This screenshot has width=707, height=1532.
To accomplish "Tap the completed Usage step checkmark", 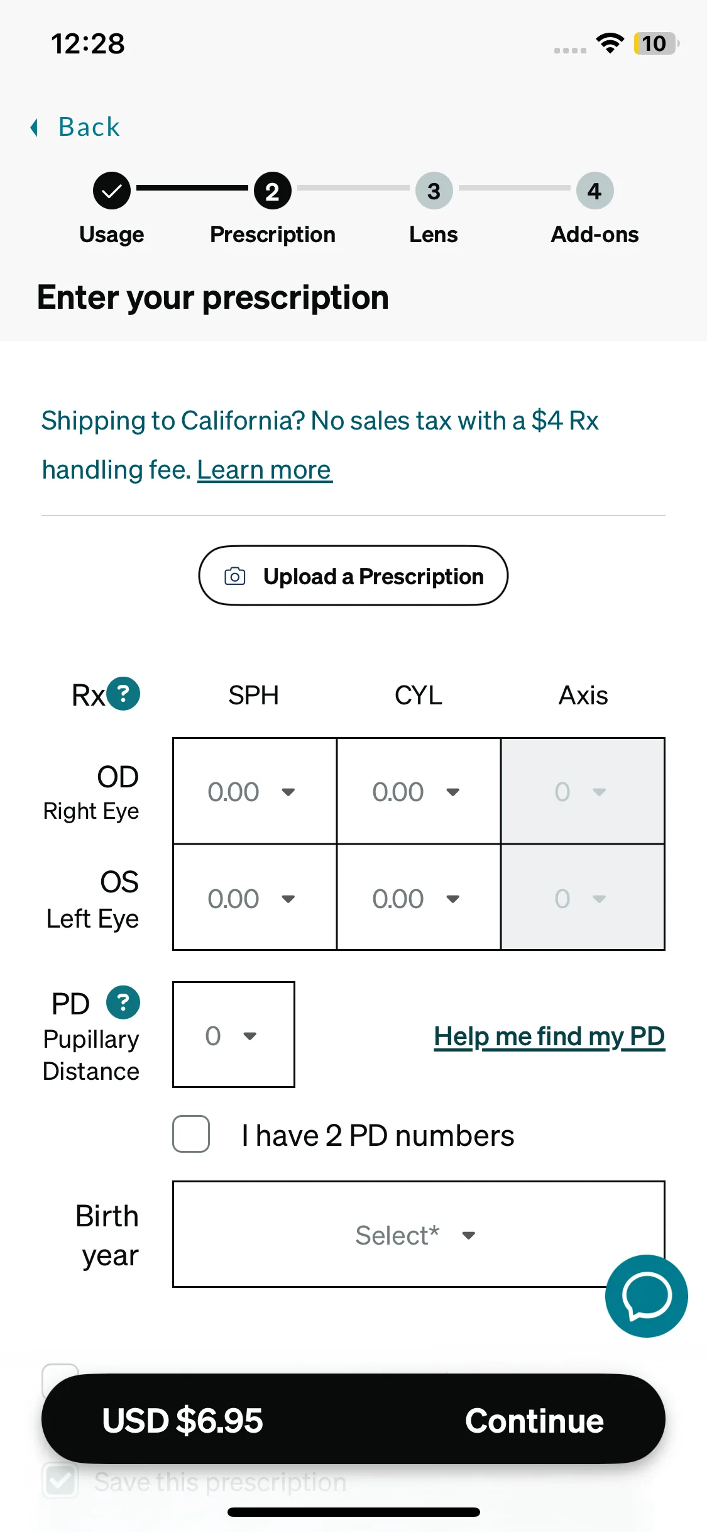I will tap(112, 191).
